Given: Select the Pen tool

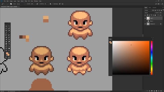Looking at the screenshot, I should pyautogui.click(x=6, y=46).
